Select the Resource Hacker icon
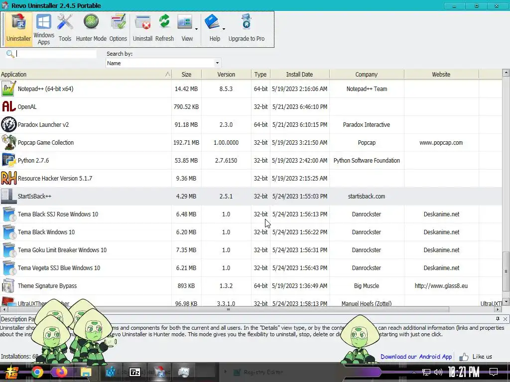This screenshot has width=510, height=382. [8, 178]
